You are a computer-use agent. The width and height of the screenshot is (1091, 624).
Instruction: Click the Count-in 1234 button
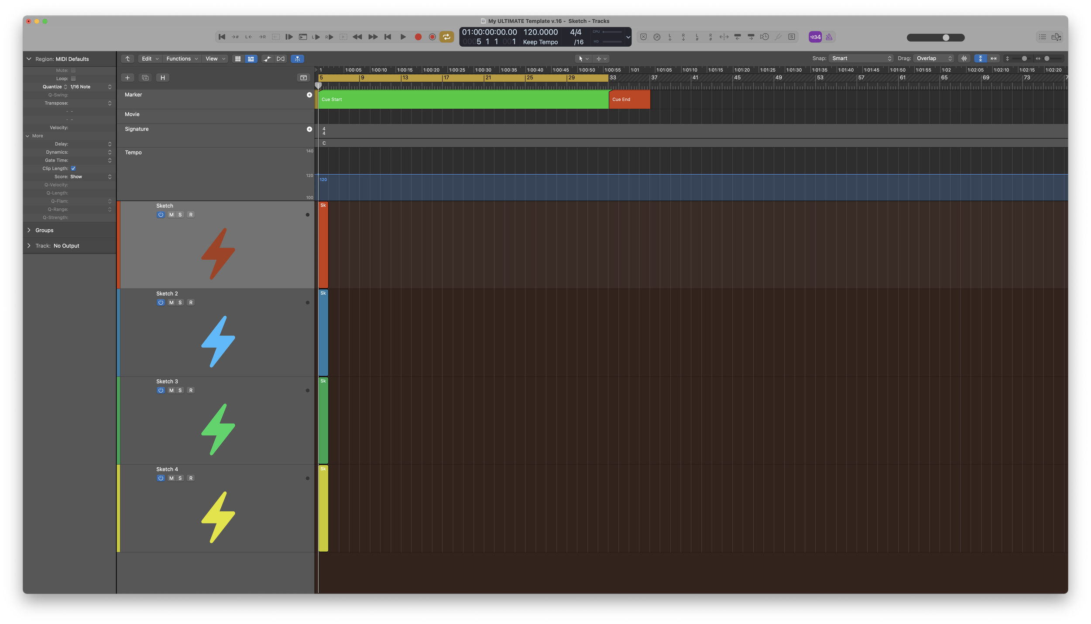815,37
